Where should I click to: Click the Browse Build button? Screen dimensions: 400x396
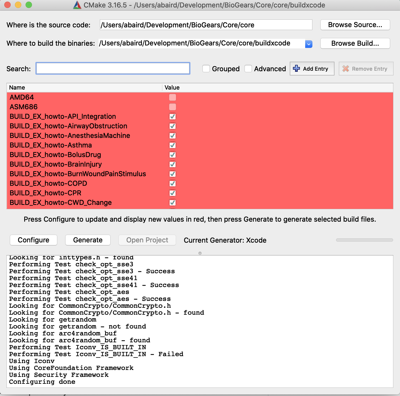click(x=355, y=43)
